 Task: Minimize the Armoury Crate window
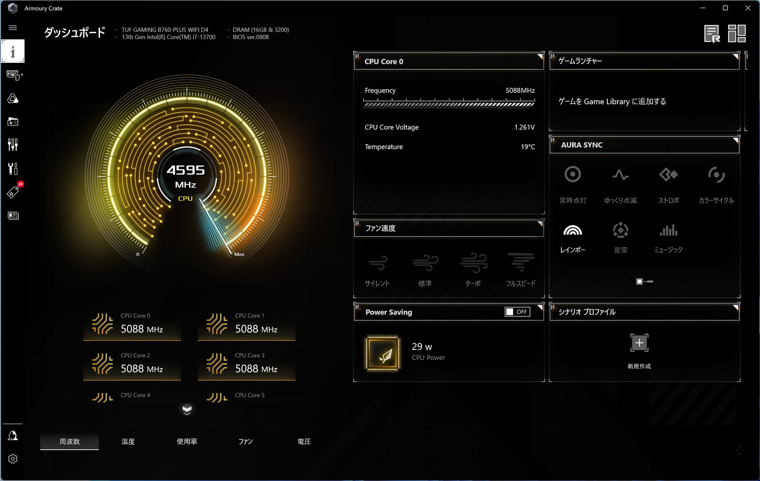tap(703, 8)
